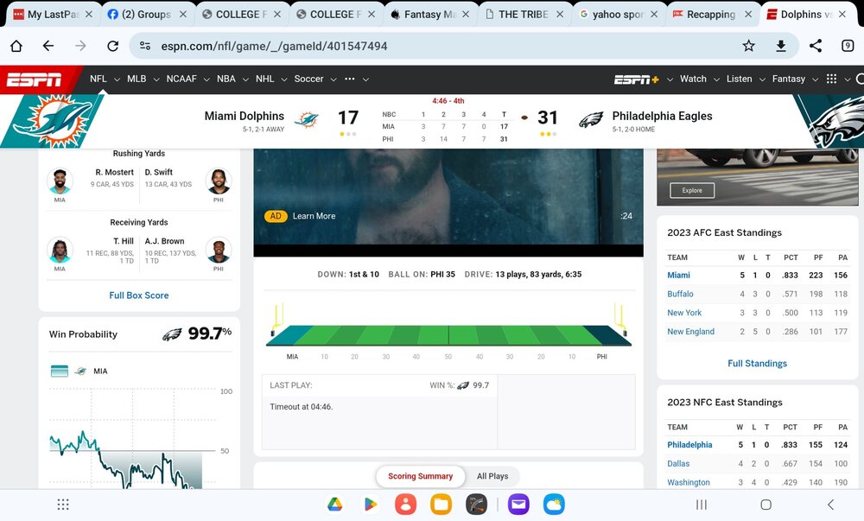Image resolution: width=864 pixels, height=521 pixels.
Task: Click T. Hill player headshot
Action: [60, 251]
